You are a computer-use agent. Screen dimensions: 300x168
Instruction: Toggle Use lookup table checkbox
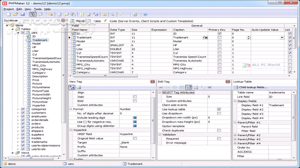(219, 110)
